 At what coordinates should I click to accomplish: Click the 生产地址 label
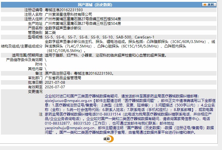(35, 24)
